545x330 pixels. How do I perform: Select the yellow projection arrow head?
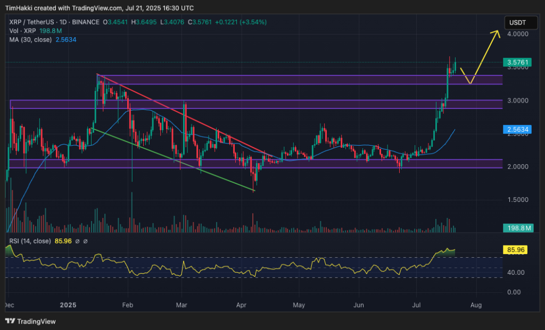(497, 33)
